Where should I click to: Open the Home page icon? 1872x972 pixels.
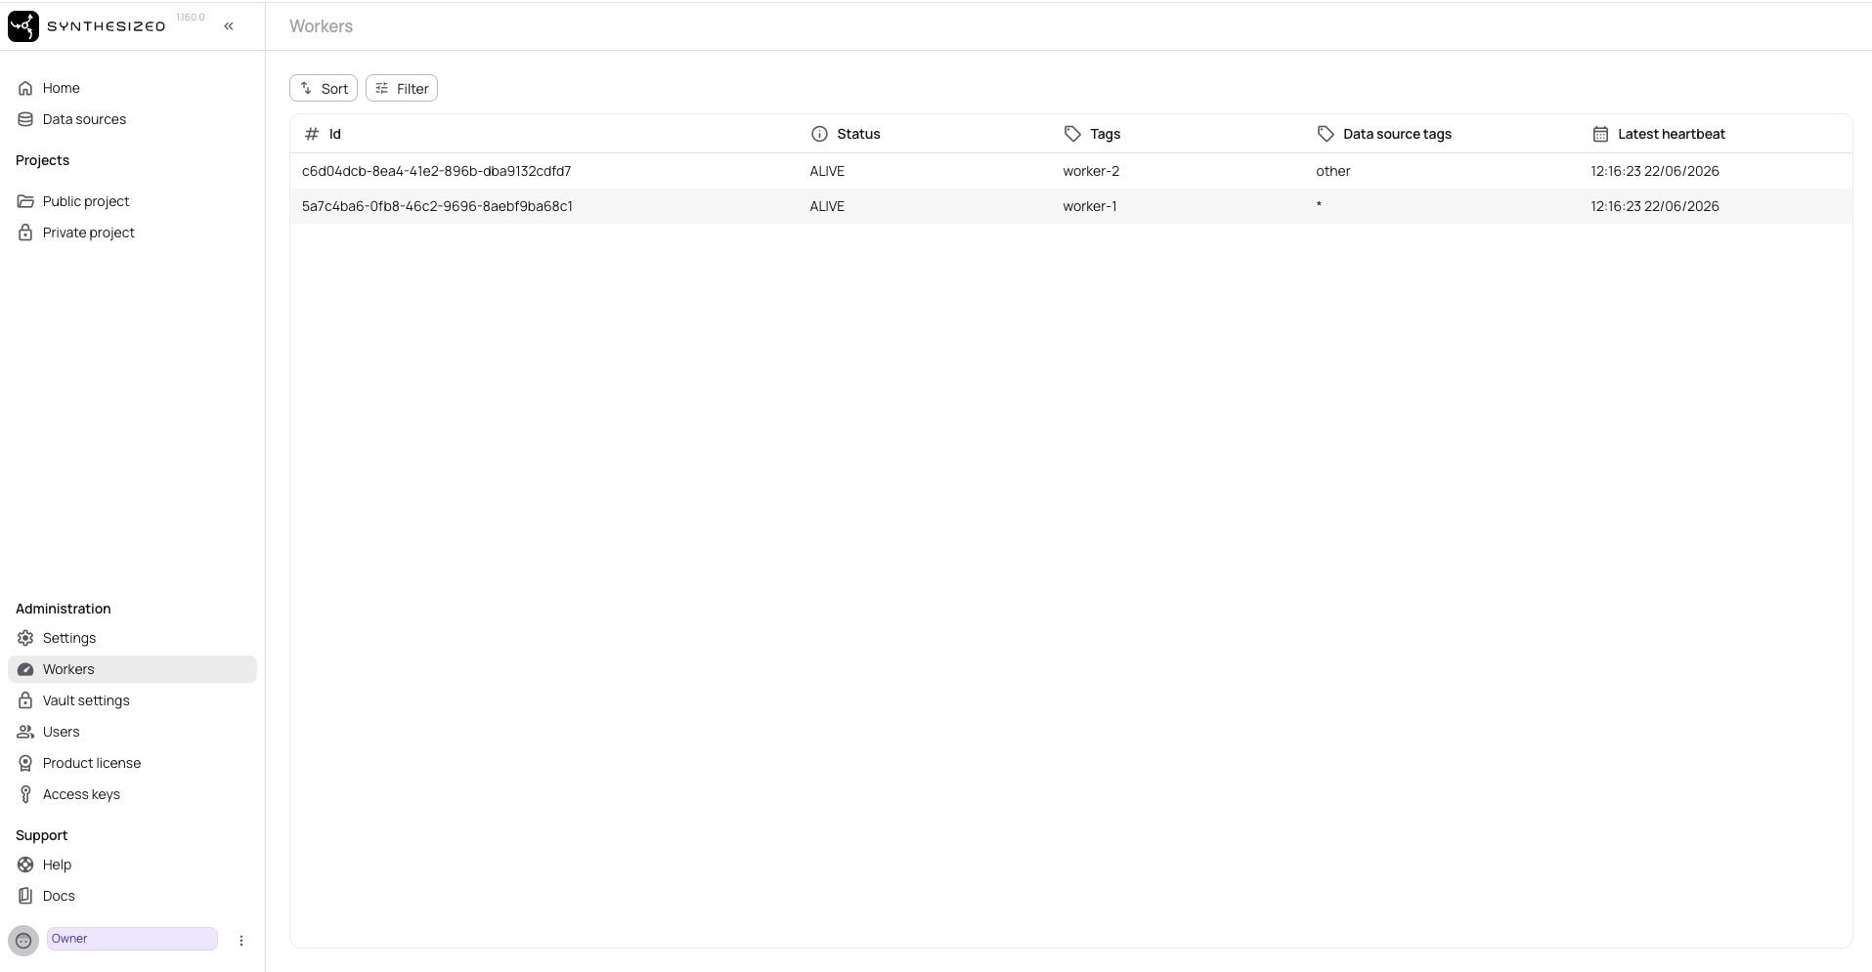25,88
